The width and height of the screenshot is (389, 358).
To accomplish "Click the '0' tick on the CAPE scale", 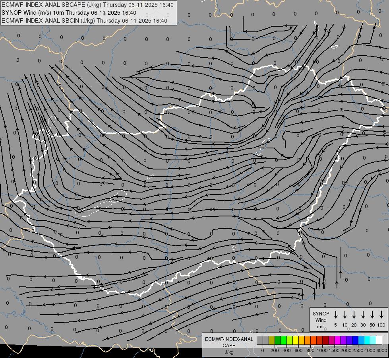I will (x=263, y=350).
